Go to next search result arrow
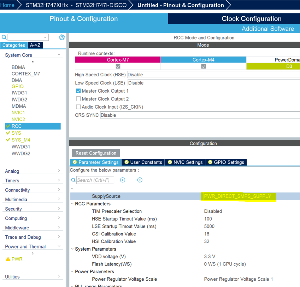This screenshot has height=287, width=300. pyautogui.click(x=140, y=180)
